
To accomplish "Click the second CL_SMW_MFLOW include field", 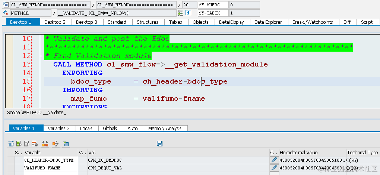I will coord(136,5).
